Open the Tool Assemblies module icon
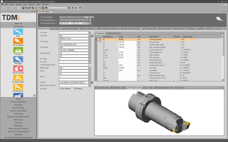Image resolution: width=228 pixels, height=142 pixels. pos(18,41)
